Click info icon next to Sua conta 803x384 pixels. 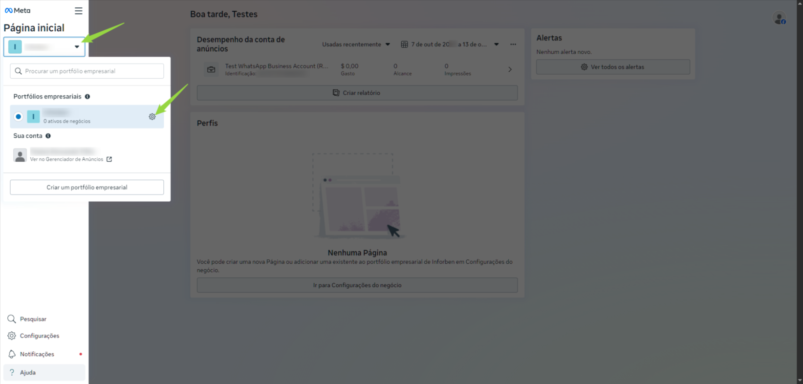(48, 136)
